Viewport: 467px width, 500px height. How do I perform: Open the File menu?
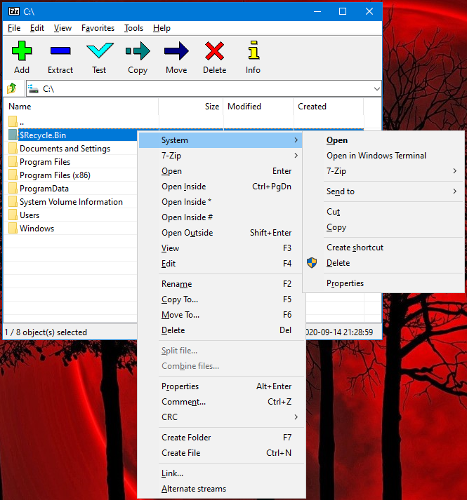tap(14, 28)
